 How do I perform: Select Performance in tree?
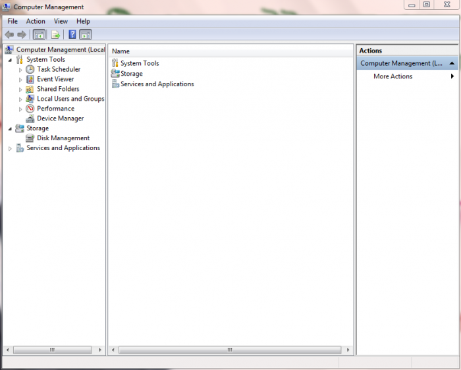(x=55, y=109)
